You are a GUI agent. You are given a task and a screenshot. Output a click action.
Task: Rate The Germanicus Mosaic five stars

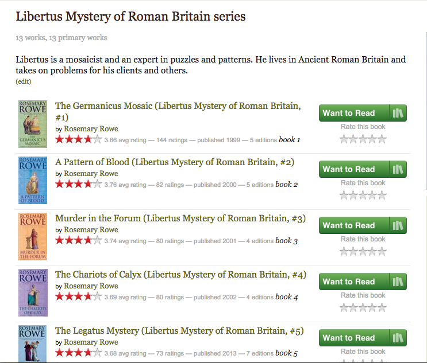(382, 139)
